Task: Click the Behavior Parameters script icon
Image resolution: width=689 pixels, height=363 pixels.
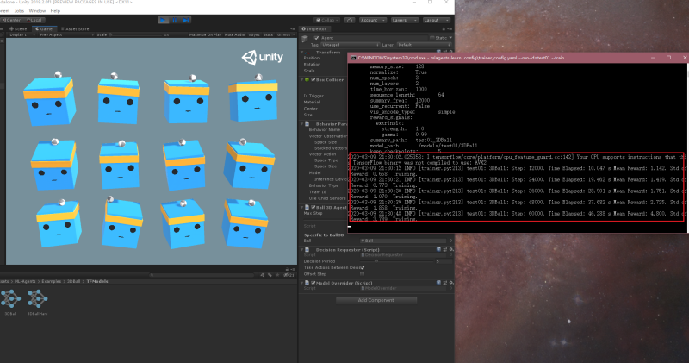Action: click(307, 124)
